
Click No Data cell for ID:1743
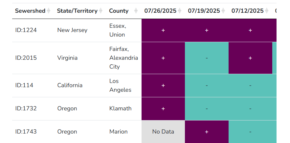coord(163,132)
